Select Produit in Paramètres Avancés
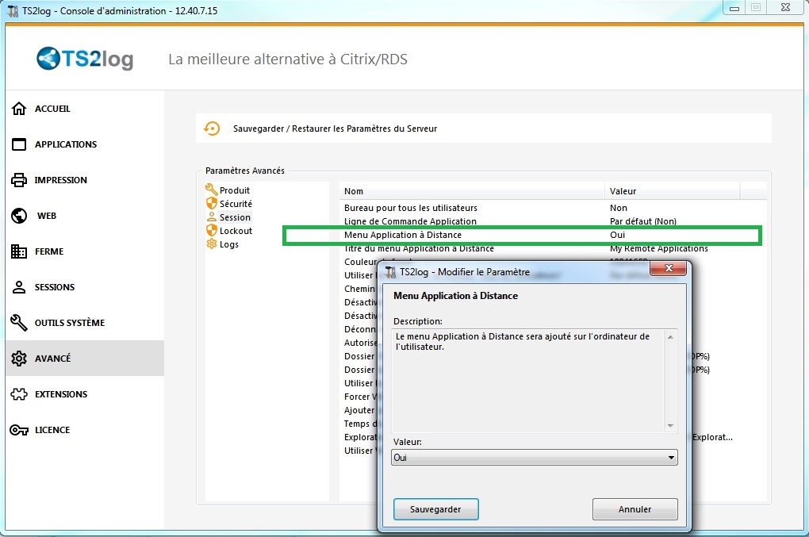 234,190
